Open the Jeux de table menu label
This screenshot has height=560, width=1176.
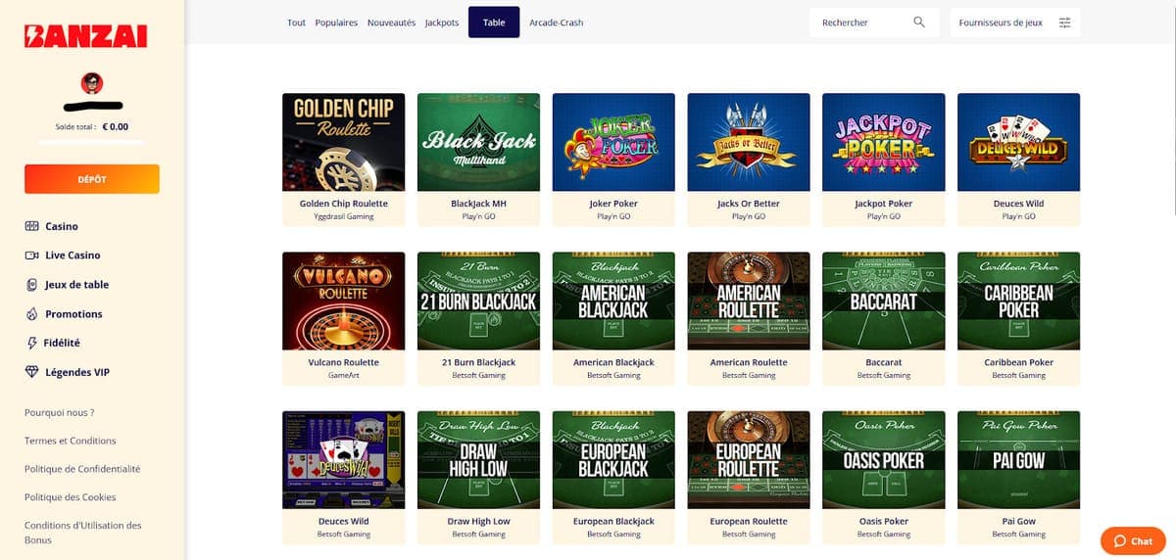pos(76,285)
